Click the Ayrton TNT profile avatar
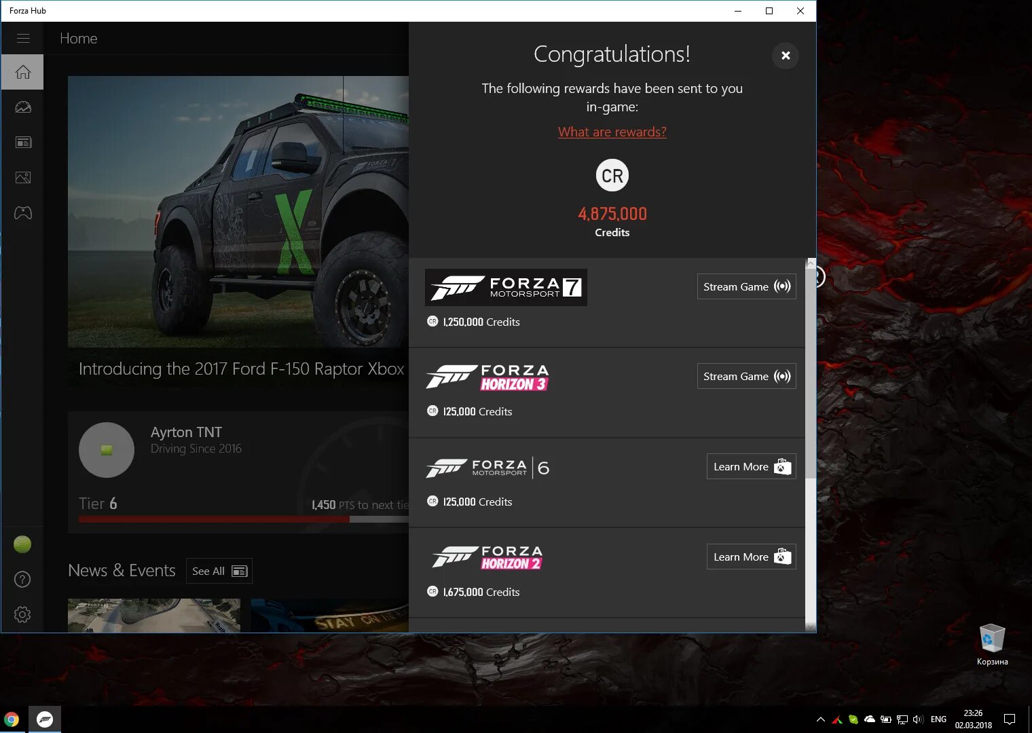 (x=107, y=450)
